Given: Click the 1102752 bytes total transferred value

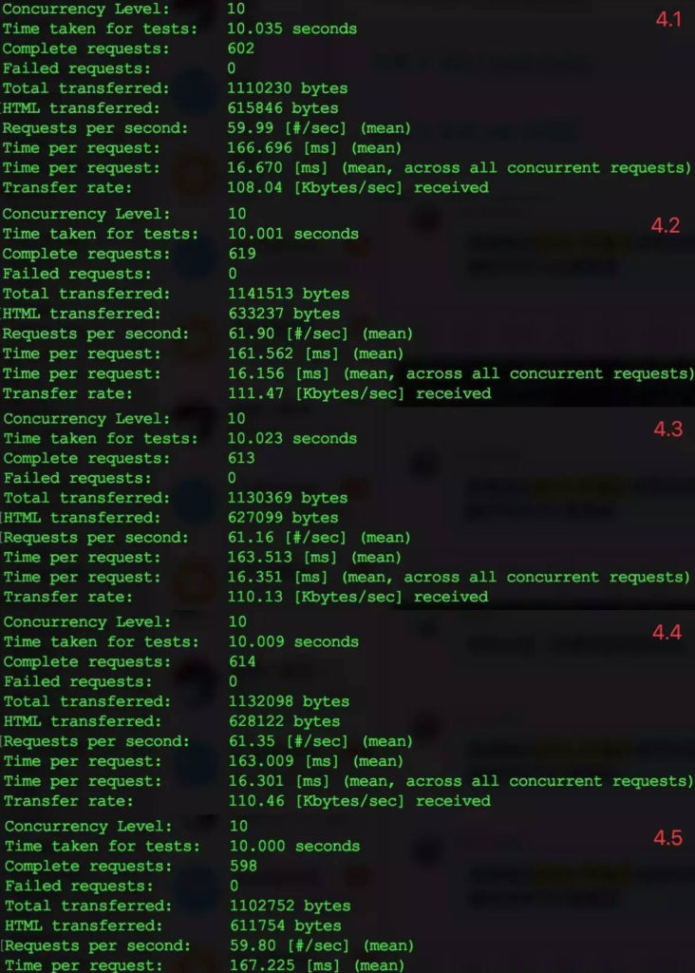Looking at the screenshot, I should (291, 906).
